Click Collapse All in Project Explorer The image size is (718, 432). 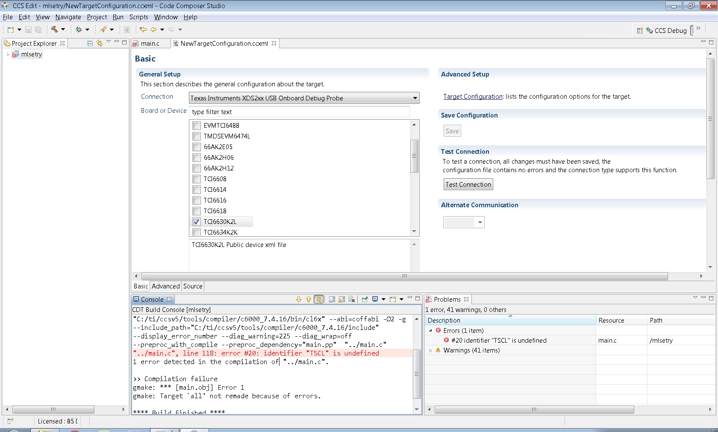pos(90,43)
